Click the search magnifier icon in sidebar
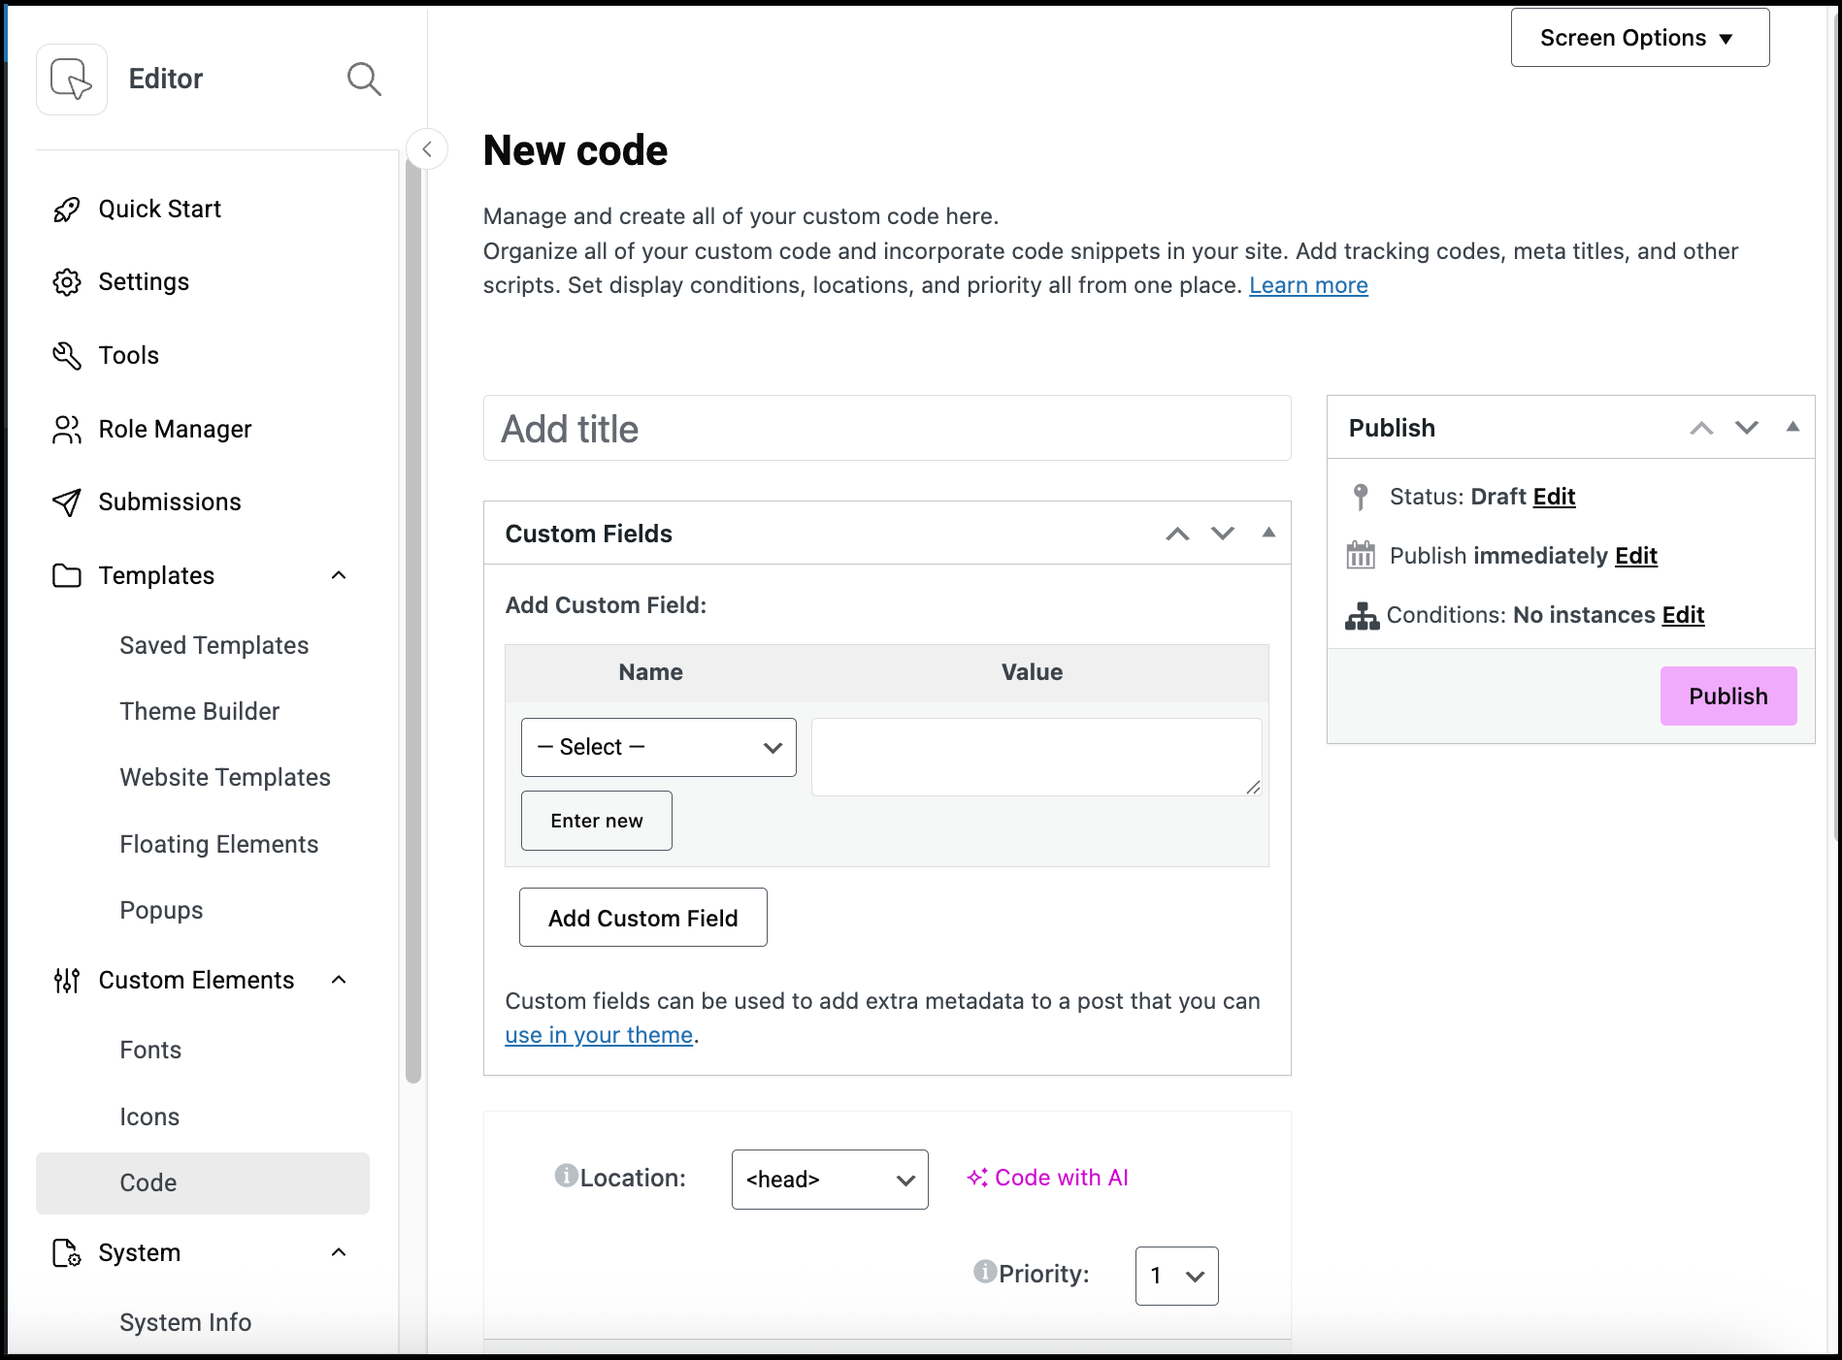 coord(364,79)
